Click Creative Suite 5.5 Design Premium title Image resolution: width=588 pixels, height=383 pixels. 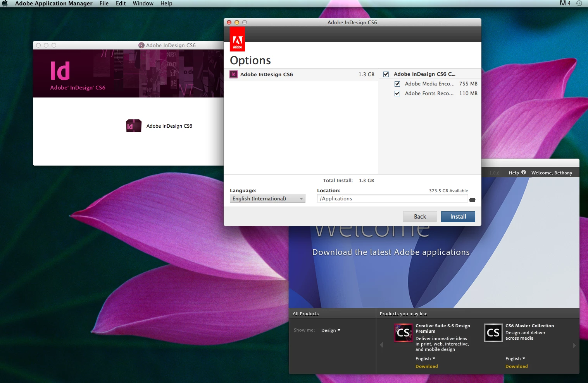click(443, 328)
